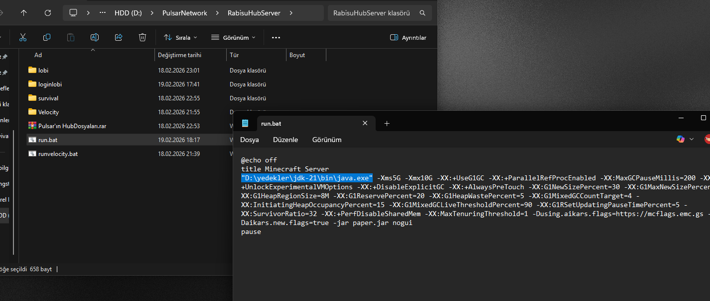This screenshot has height=301, width=710.
Task: Expand the chevron after the monitor icon
Action: pyautogui.click(x=88, y=13)
